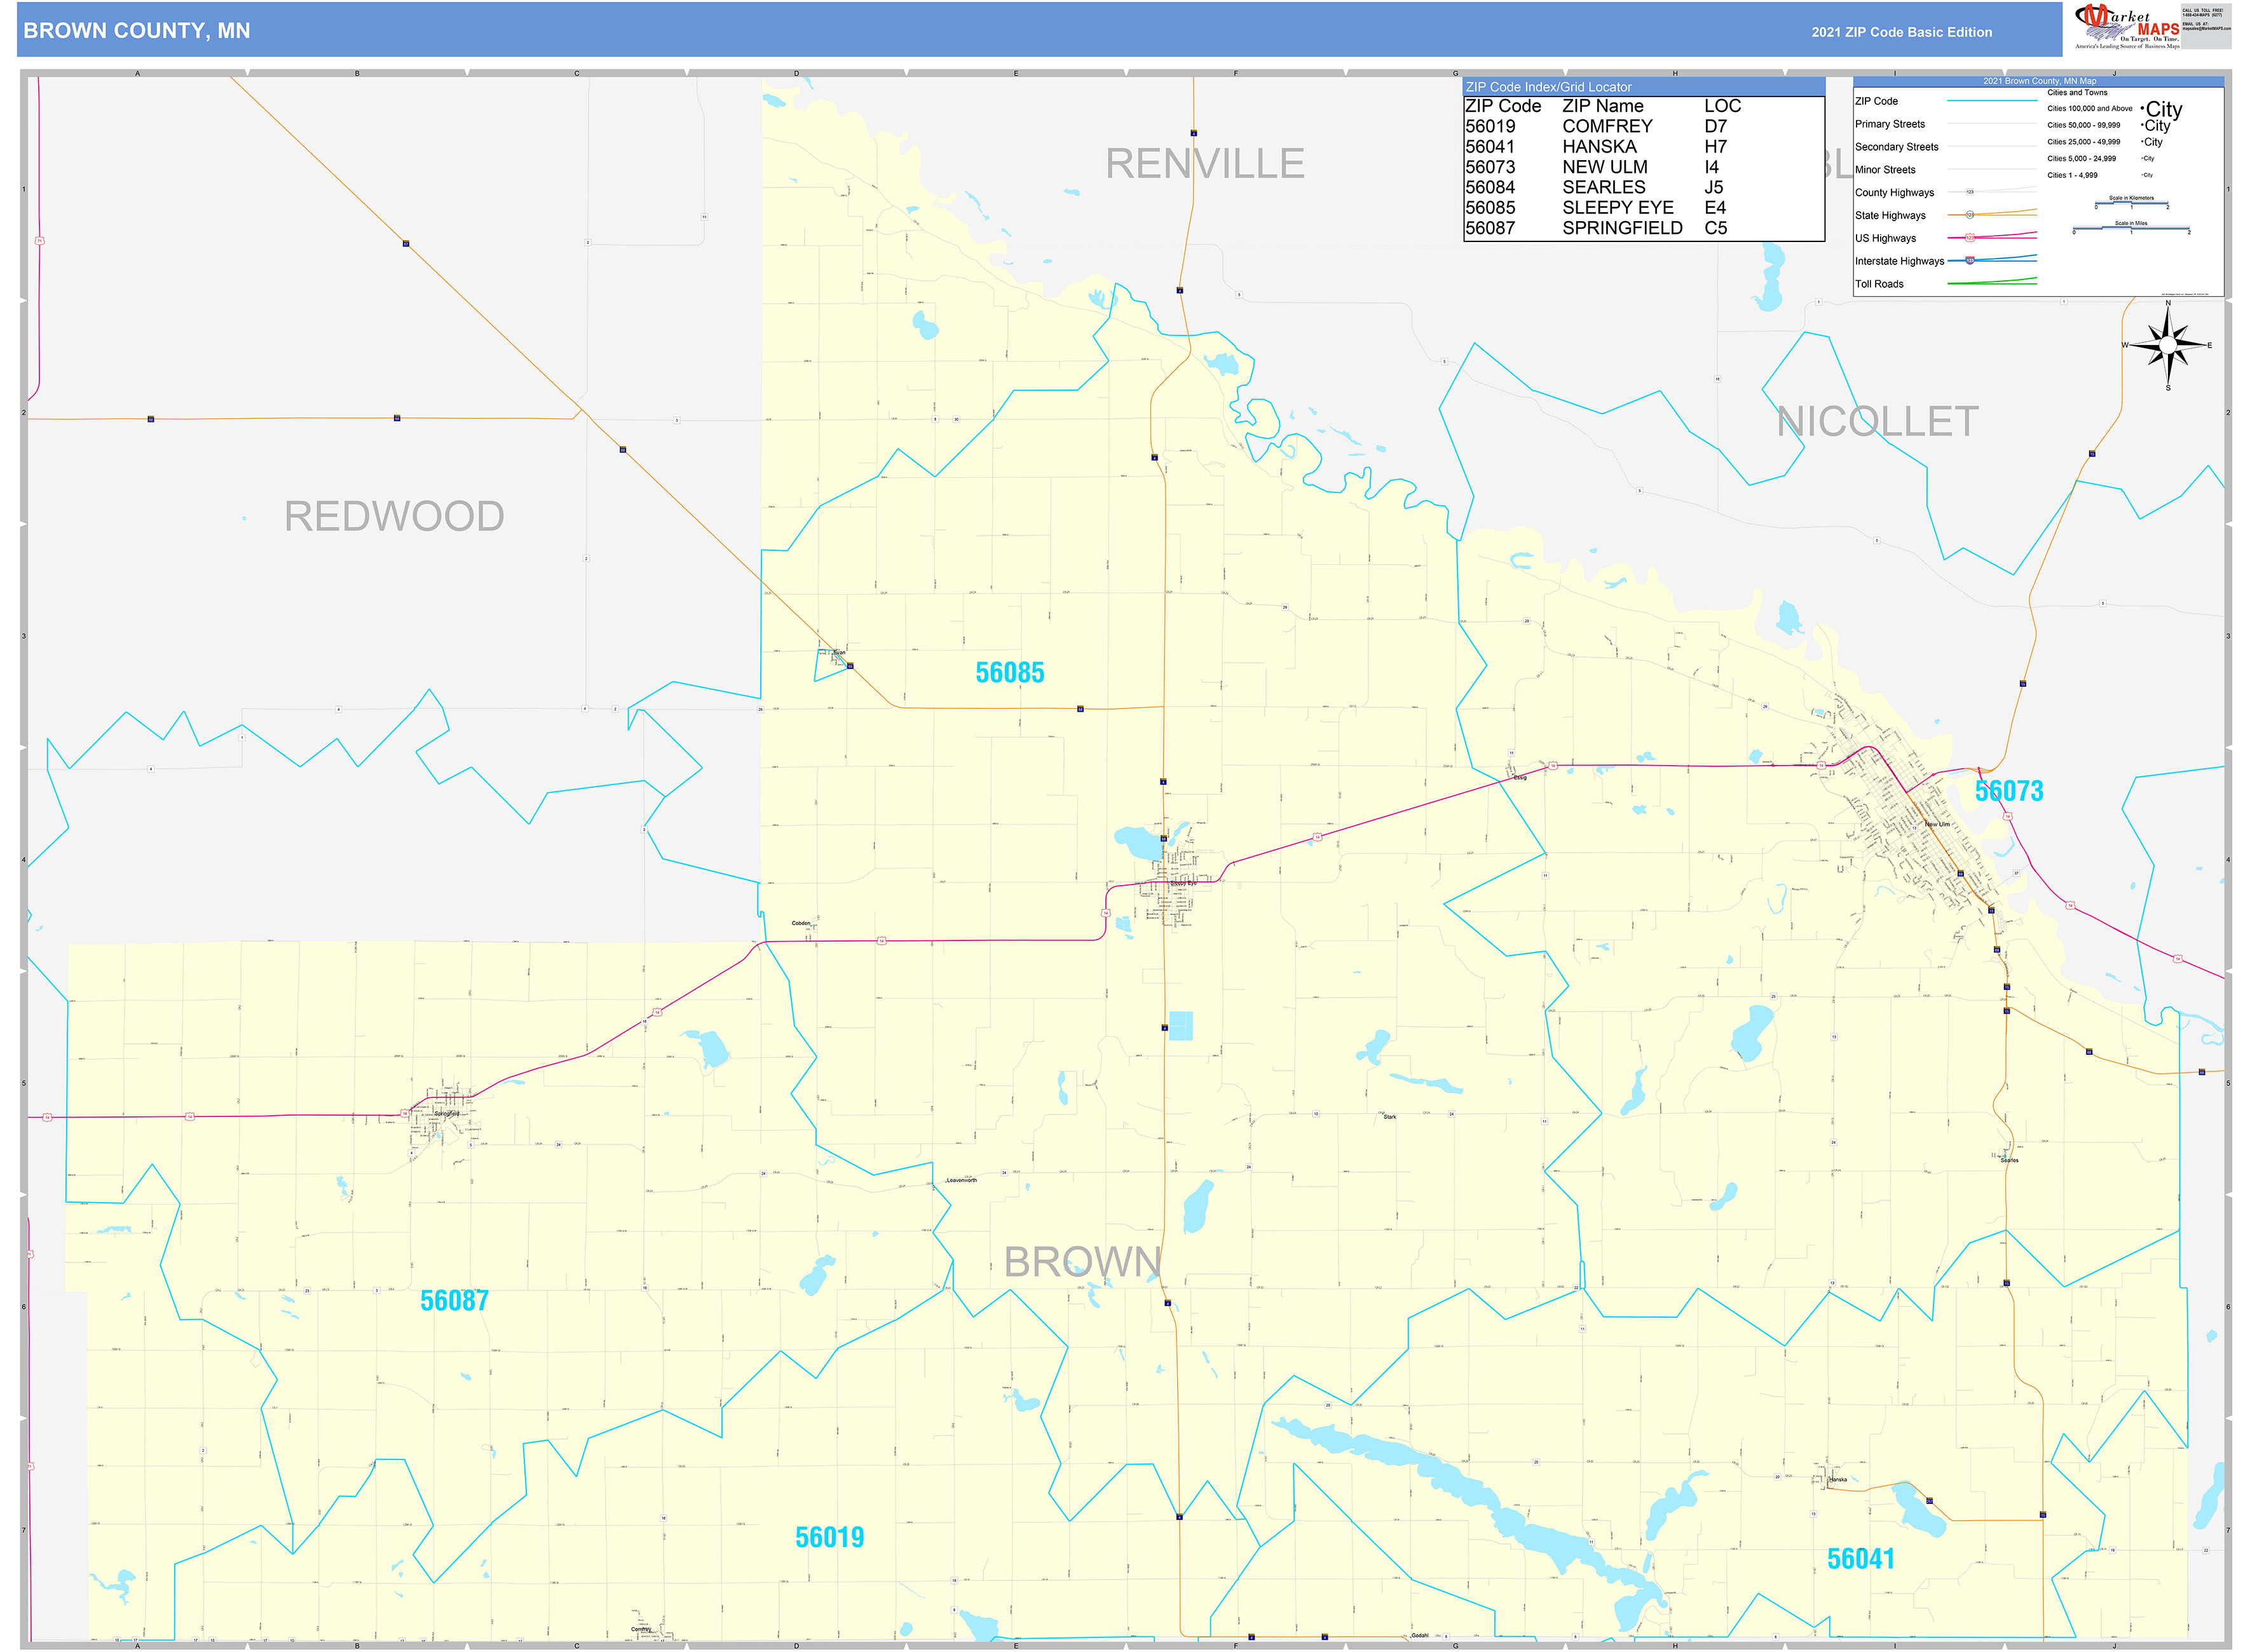The width and height of the screenshot is (2243, 1652).
Task: Click the County Highways marker in the legend
Action: [x=1970, y=192]
